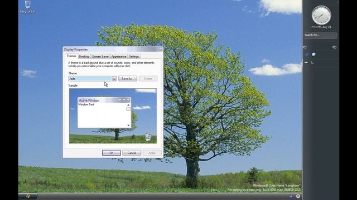Screen dimensions: 357x200
Task: Click the right speech bubble icon in the sidebar
Action: click(x=334, y=47)
